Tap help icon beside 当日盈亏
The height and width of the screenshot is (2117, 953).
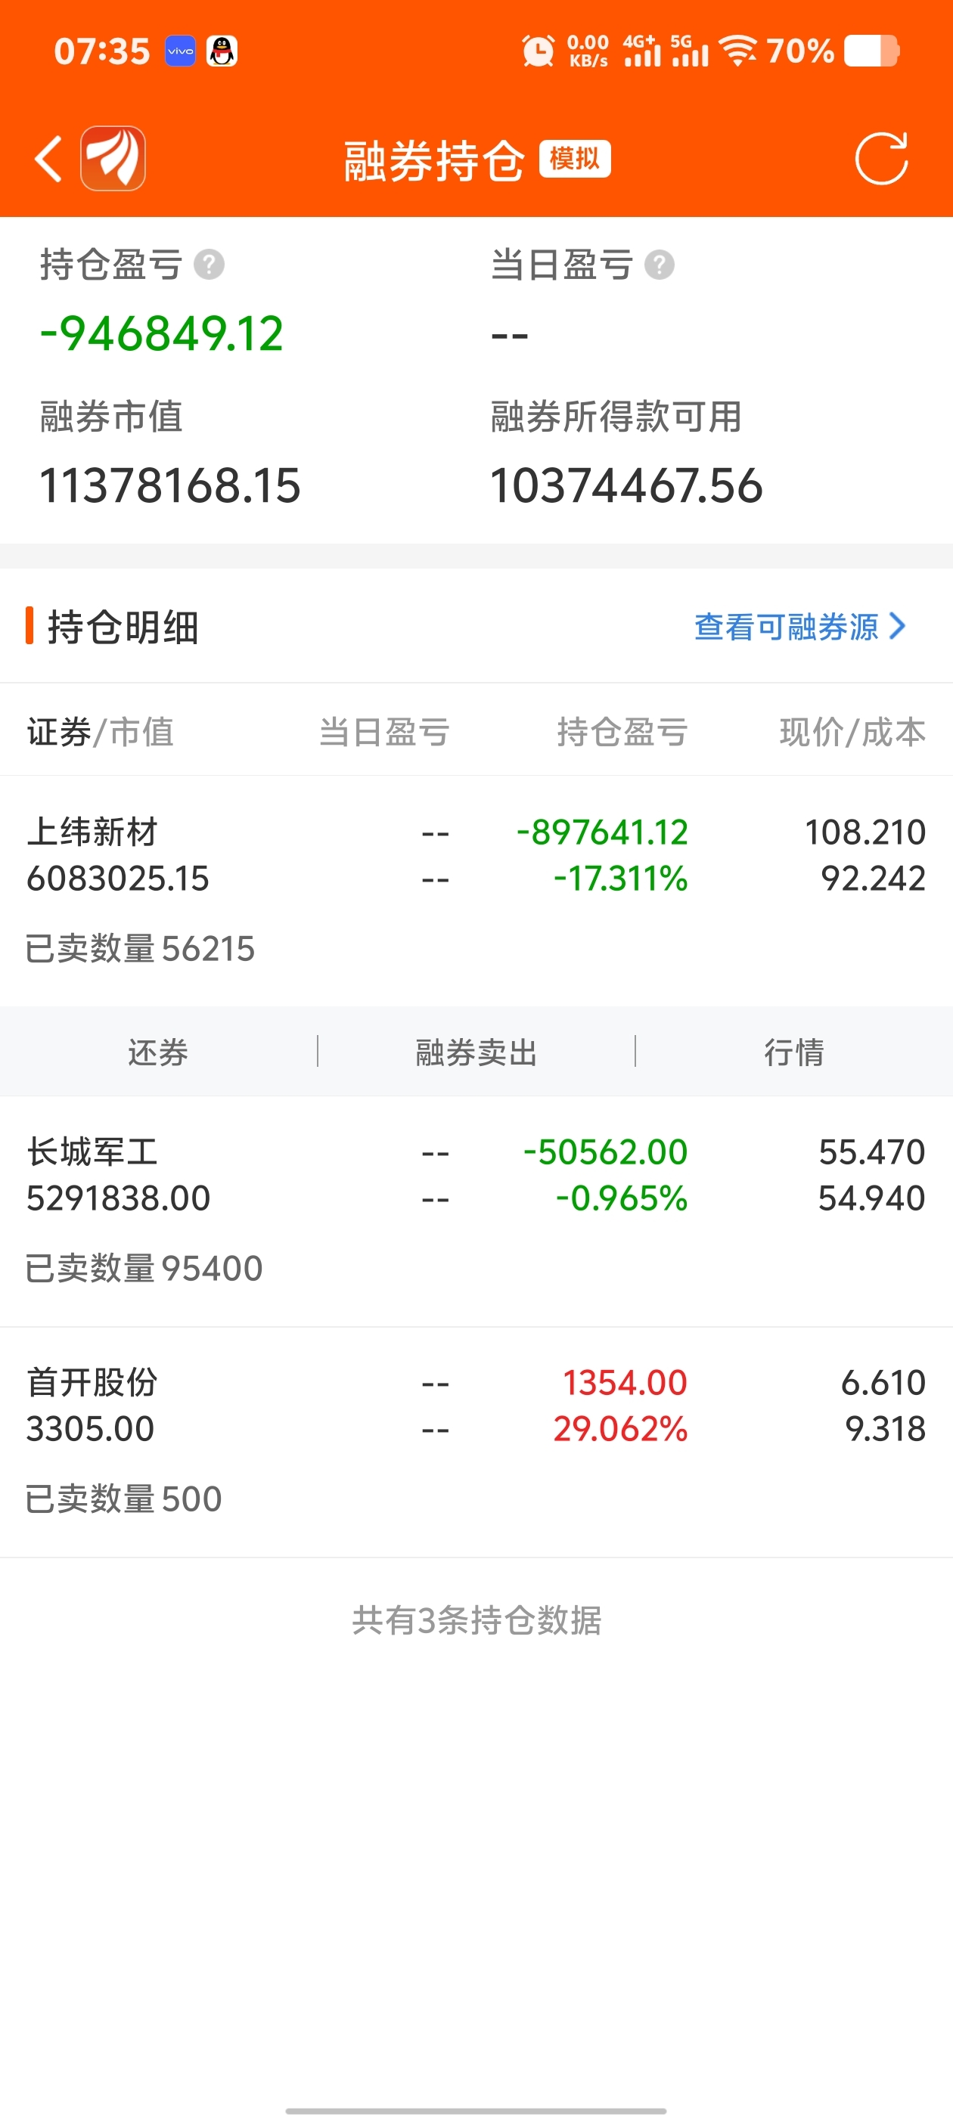tap(660, 265)
